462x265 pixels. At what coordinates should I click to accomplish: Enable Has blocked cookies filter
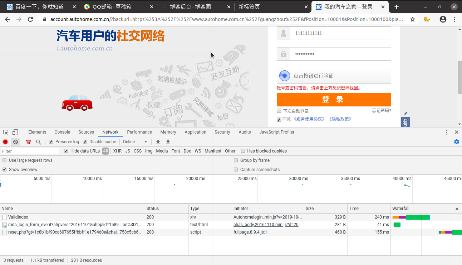pyautogui.click(x=243, y=151)
